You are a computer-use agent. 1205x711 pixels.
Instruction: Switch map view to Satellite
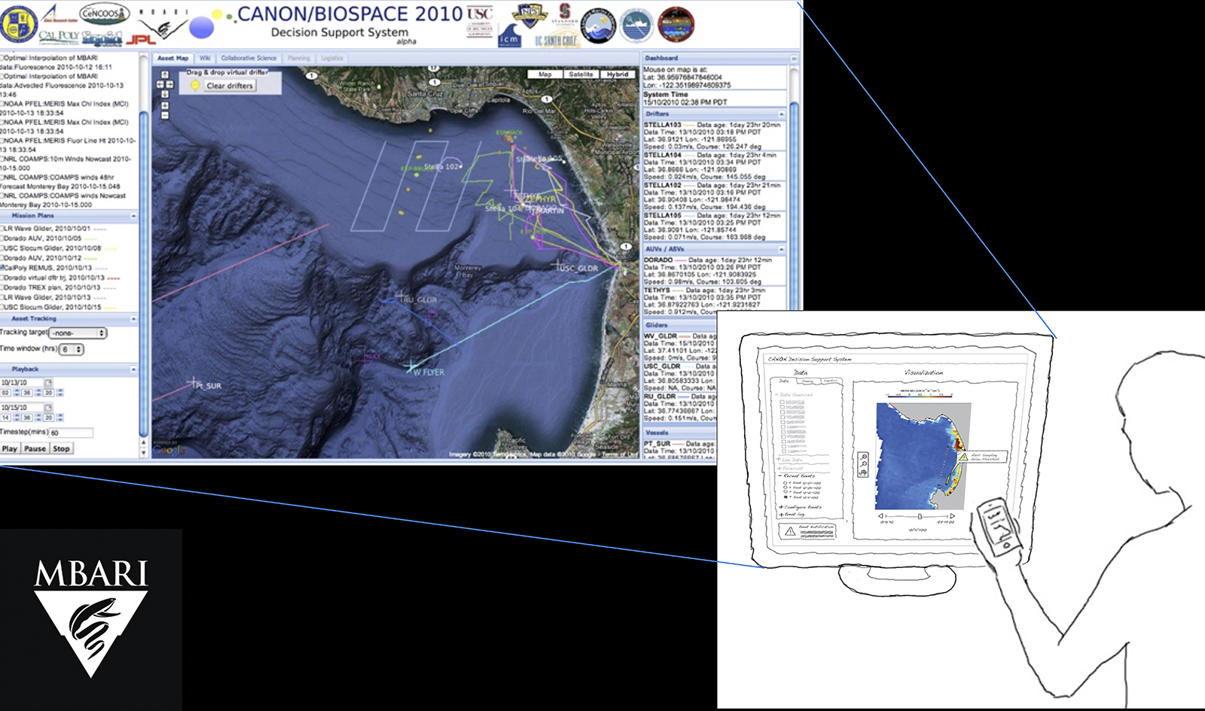tap(581, 74)
